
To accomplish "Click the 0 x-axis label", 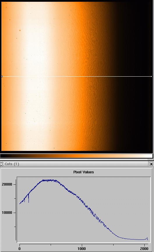I will click(x=20, y=249).
